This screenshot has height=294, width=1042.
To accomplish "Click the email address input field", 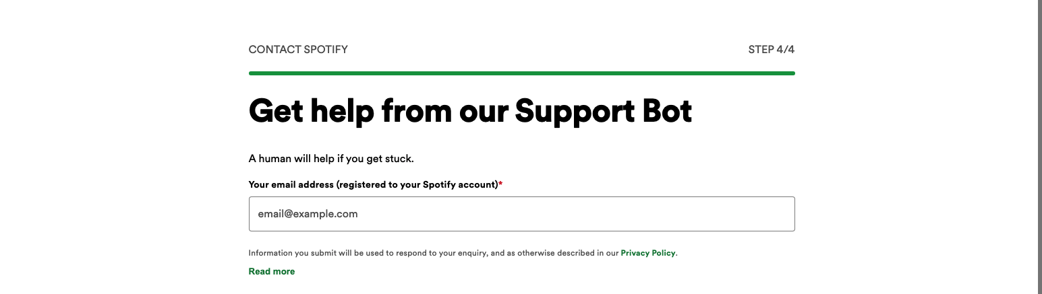I will [x=521, y=214].
